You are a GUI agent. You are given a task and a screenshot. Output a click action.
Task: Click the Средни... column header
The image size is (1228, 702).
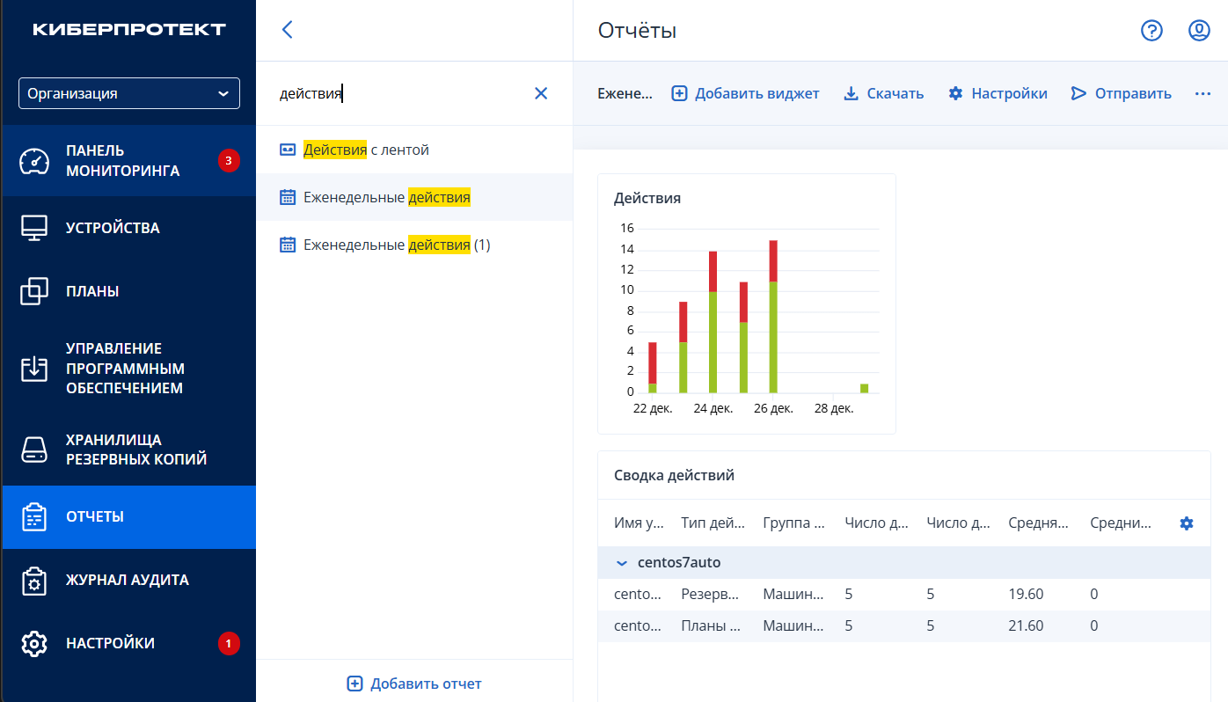click(x=1121, y=523)
